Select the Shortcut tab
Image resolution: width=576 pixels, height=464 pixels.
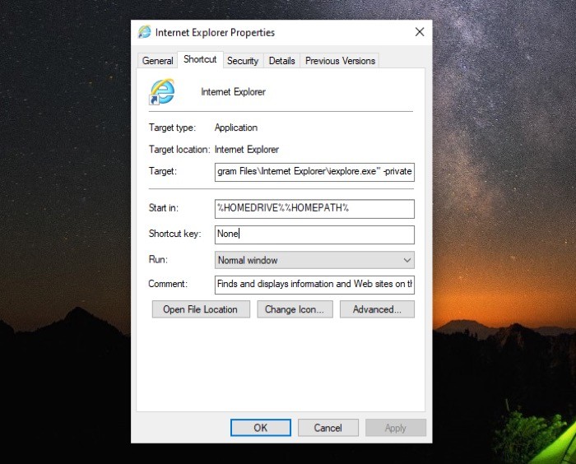tap(200, 59)
